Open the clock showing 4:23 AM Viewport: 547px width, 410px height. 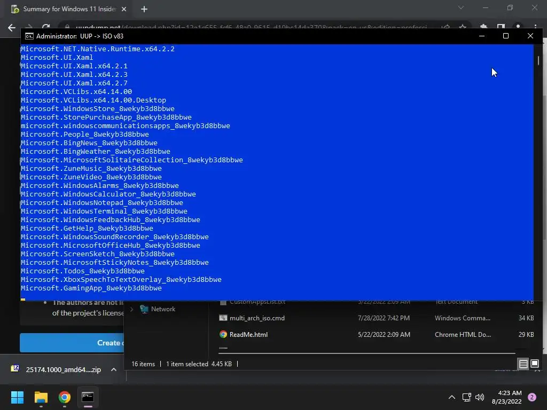coord(506,397)
